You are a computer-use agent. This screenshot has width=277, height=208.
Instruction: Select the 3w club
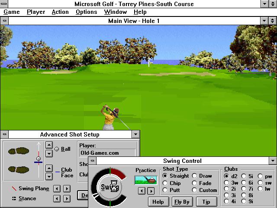(x=231, y=182)
